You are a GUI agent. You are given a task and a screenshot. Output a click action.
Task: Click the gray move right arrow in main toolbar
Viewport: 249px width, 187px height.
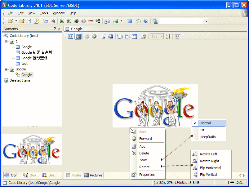tap(83, 21)
